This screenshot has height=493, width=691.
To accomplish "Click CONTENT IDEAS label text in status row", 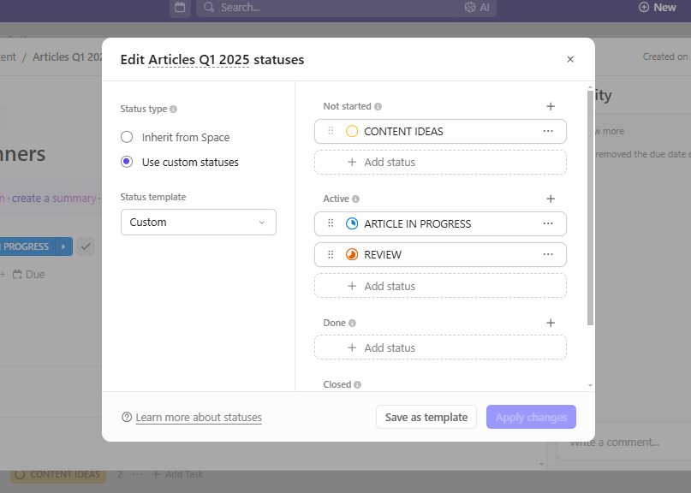I will click(403, 131).
